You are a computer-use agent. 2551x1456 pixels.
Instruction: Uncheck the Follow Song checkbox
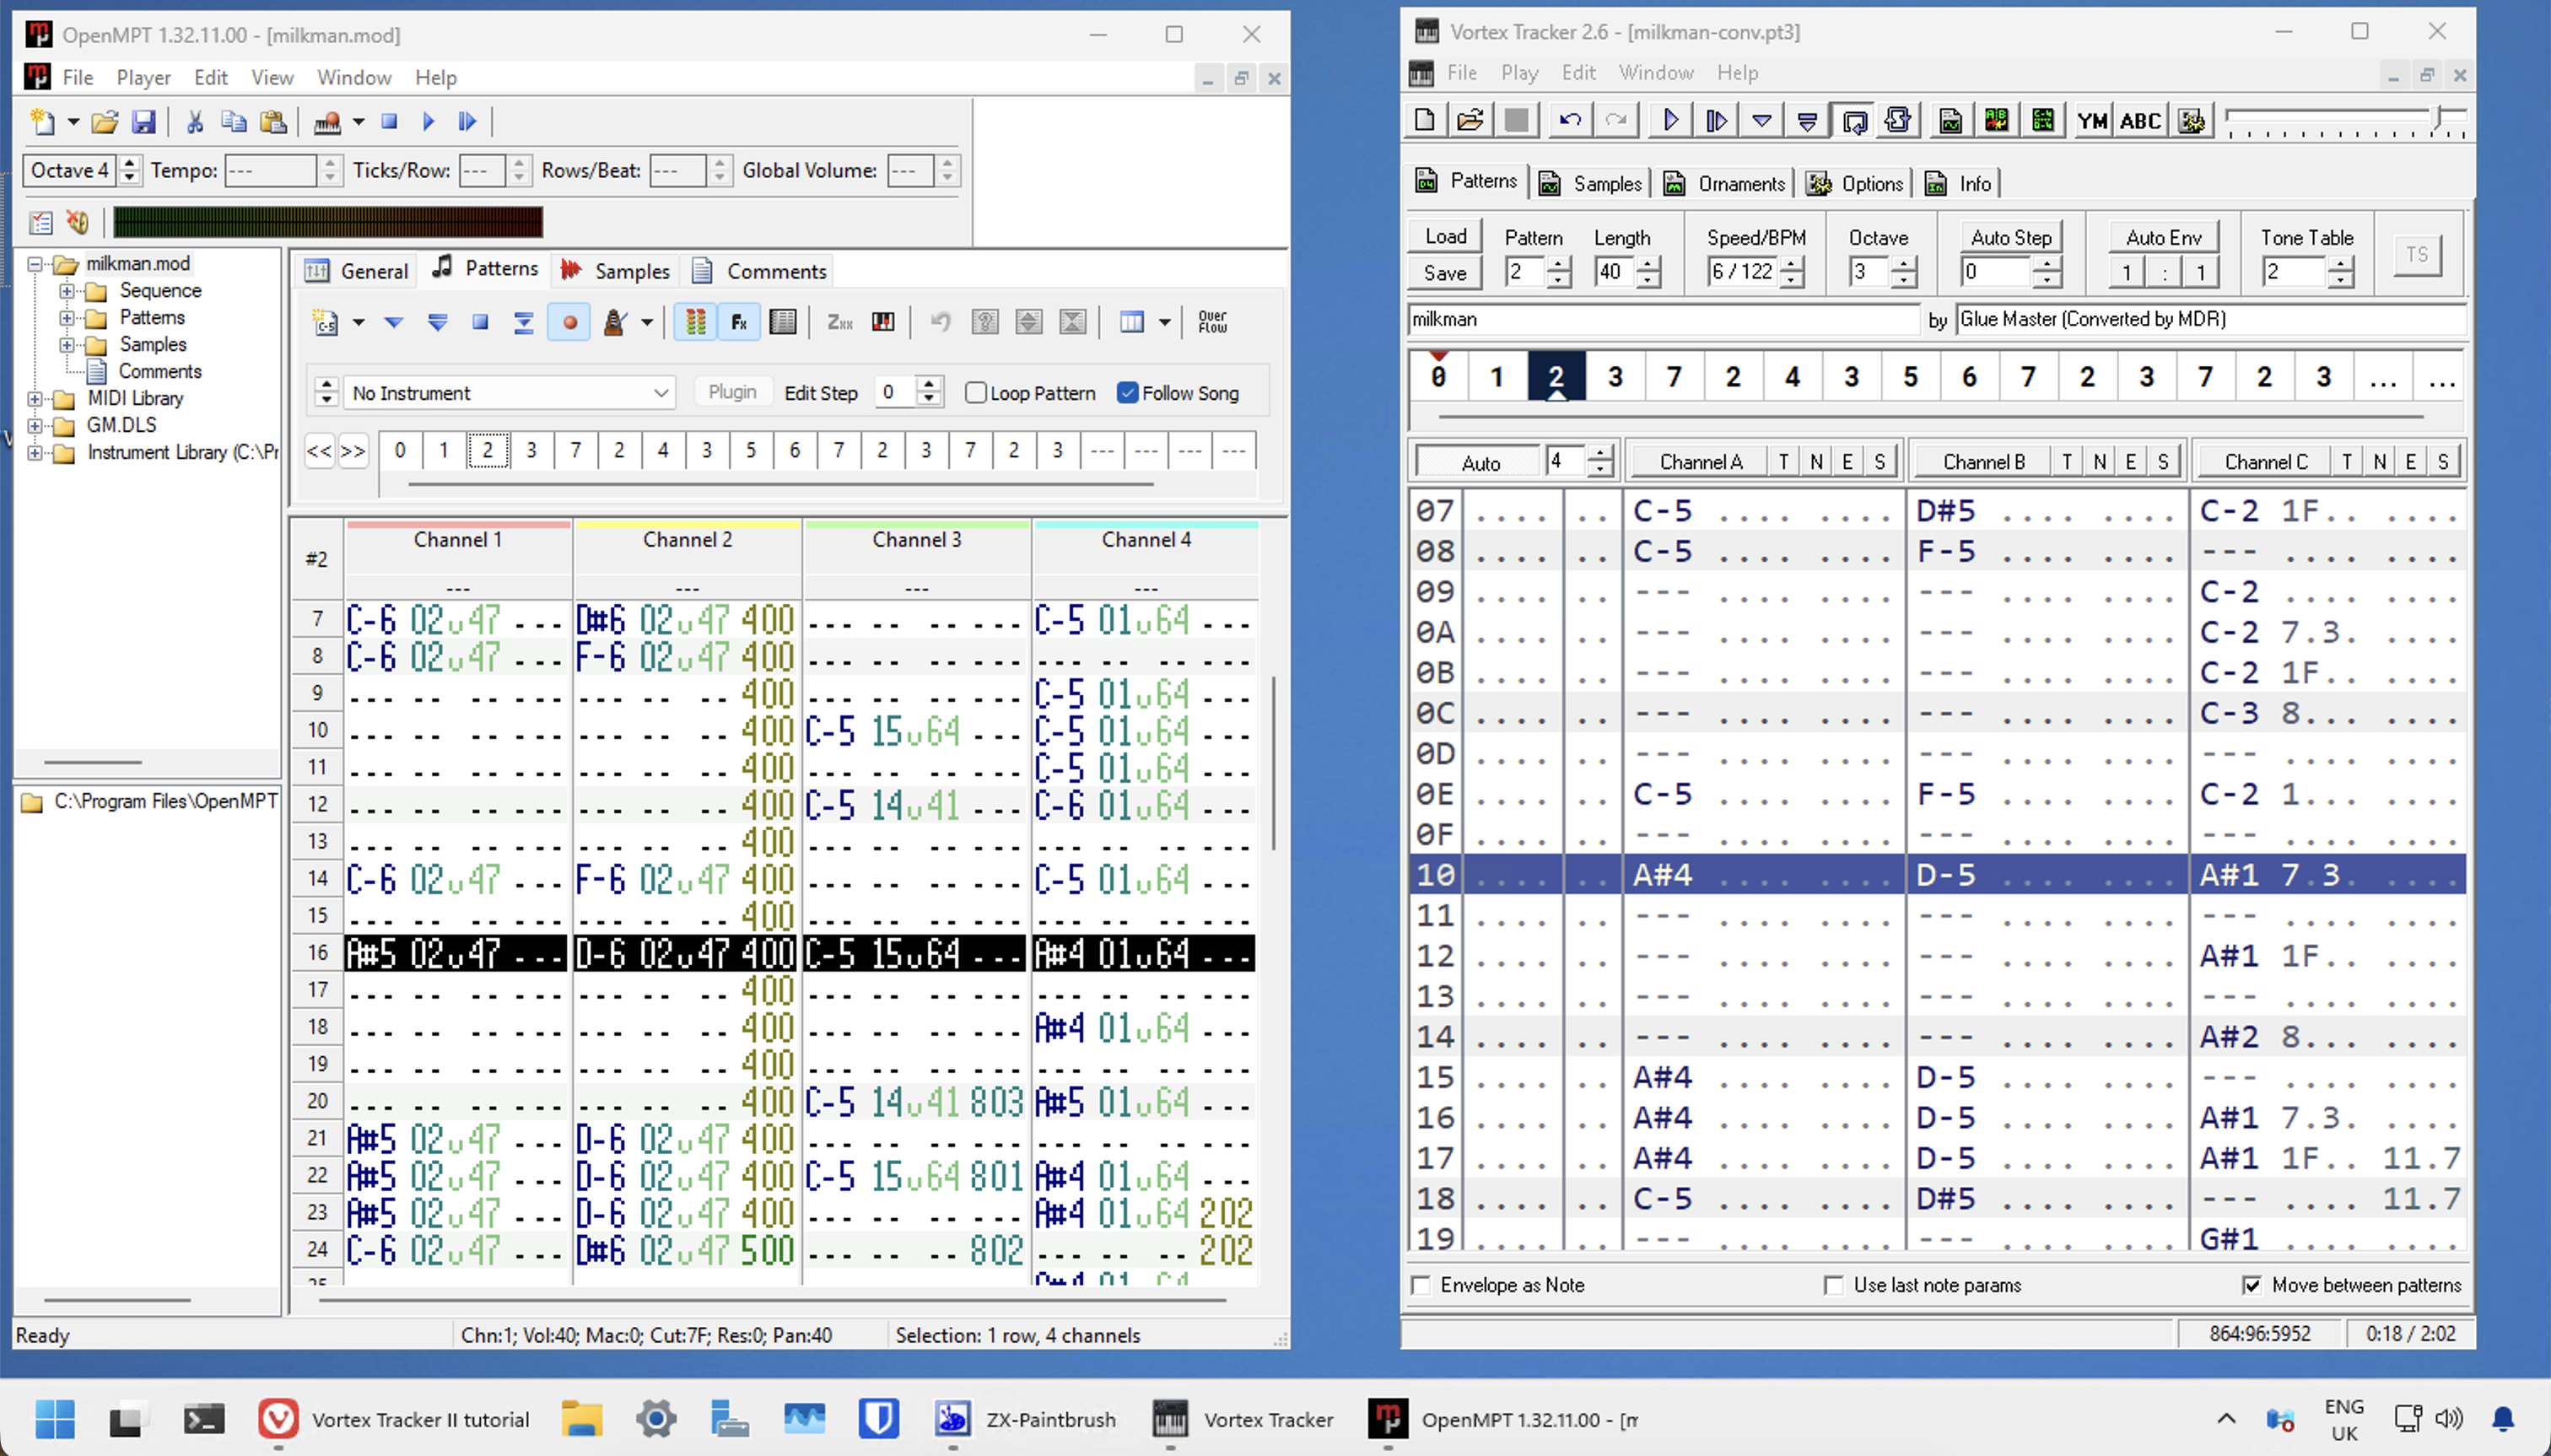[1127, 393]
